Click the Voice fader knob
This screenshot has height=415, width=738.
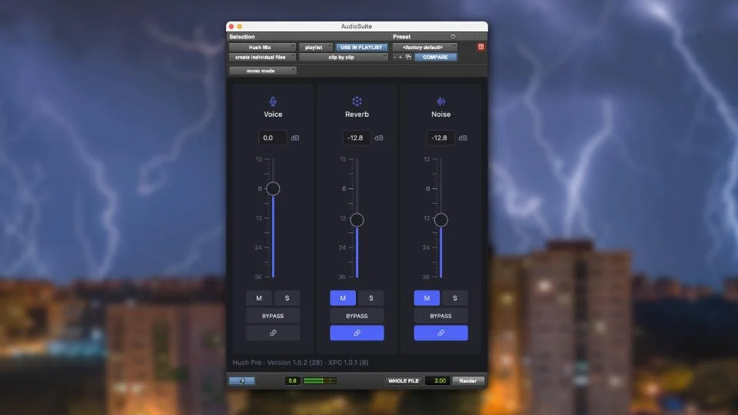point(273,189)
